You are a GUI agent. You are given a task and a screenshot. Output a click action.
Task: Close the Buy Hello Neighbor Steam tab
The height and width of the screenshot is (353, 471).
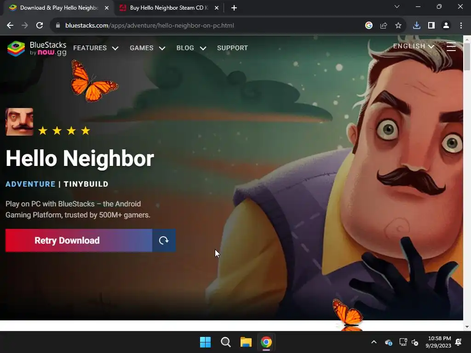[217, 8]
